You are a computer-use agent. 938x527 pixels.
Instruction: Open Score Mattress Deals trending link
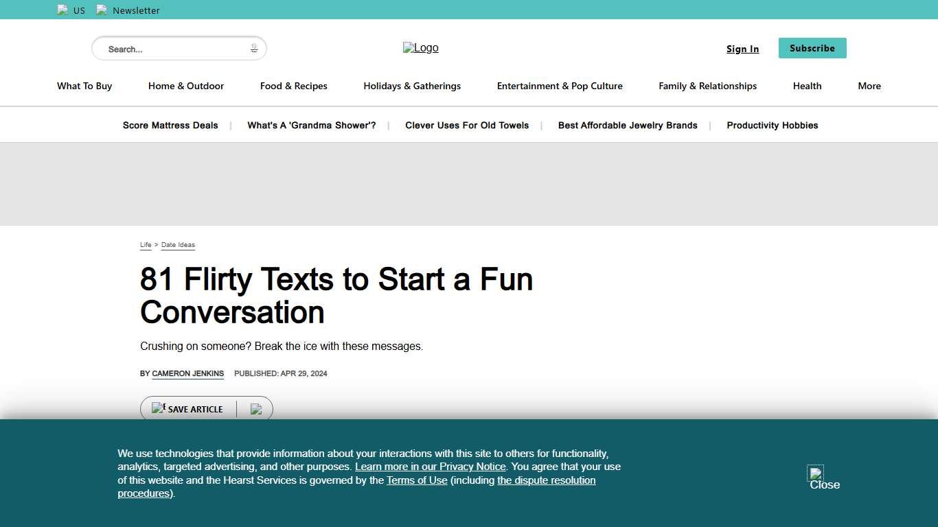pyautogui.click(x=170, y=125)
